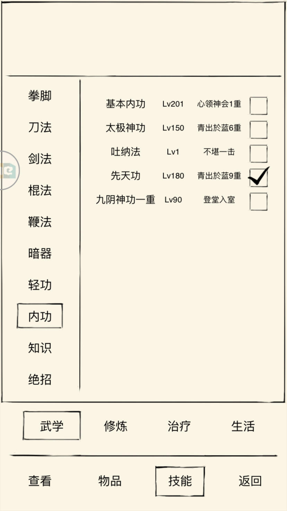Switch to the 修炼 tab
This screenshot has height=511, width=287.
pyautogui.click(x=115, y=426)
